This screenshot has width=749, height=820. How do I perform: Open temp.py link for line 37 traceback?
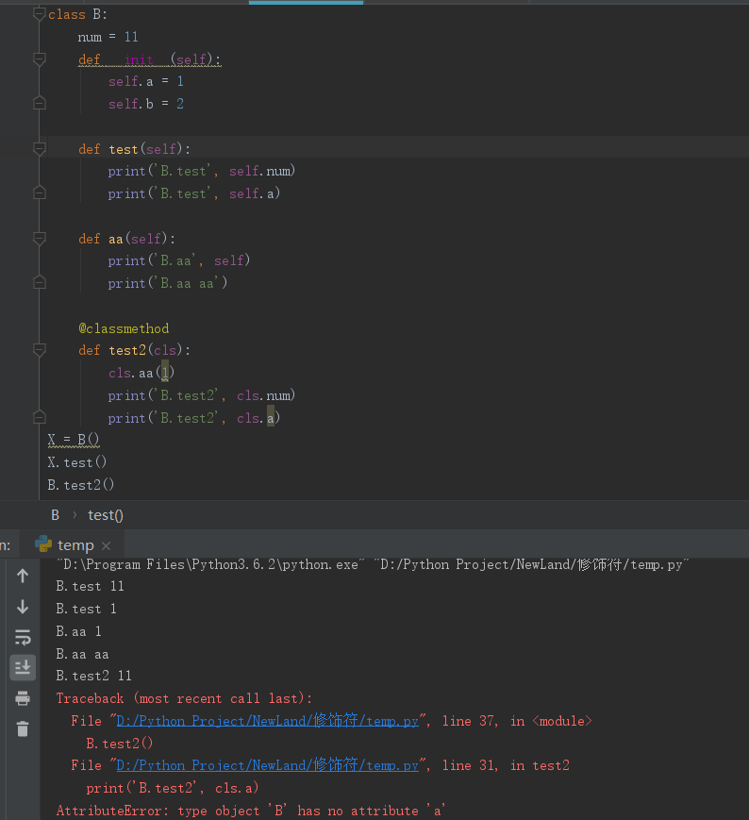click(267, 721)
